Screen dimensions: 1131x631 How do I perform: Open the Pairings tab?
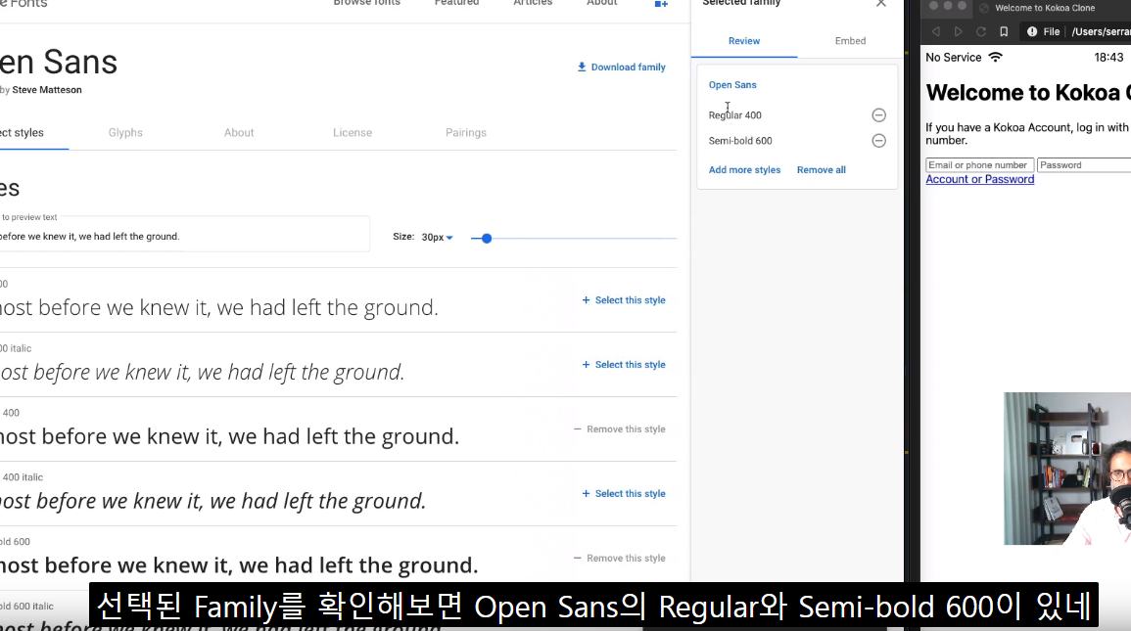pos(466,132)
